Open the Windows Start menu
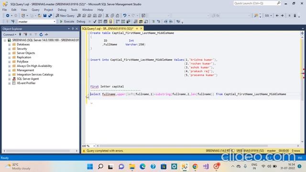This screenshot has height=172, width=306. 90,166
